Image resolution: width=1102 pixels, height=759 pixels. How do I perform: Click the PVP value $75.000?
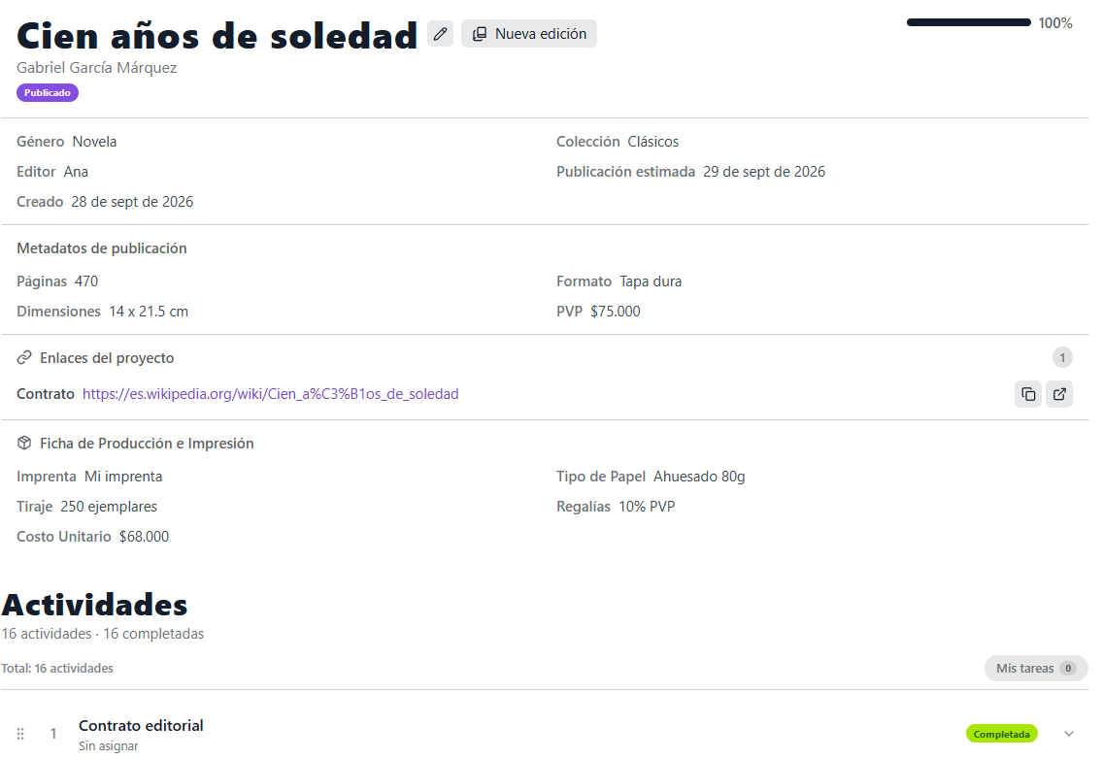click(x=615, y=312)
